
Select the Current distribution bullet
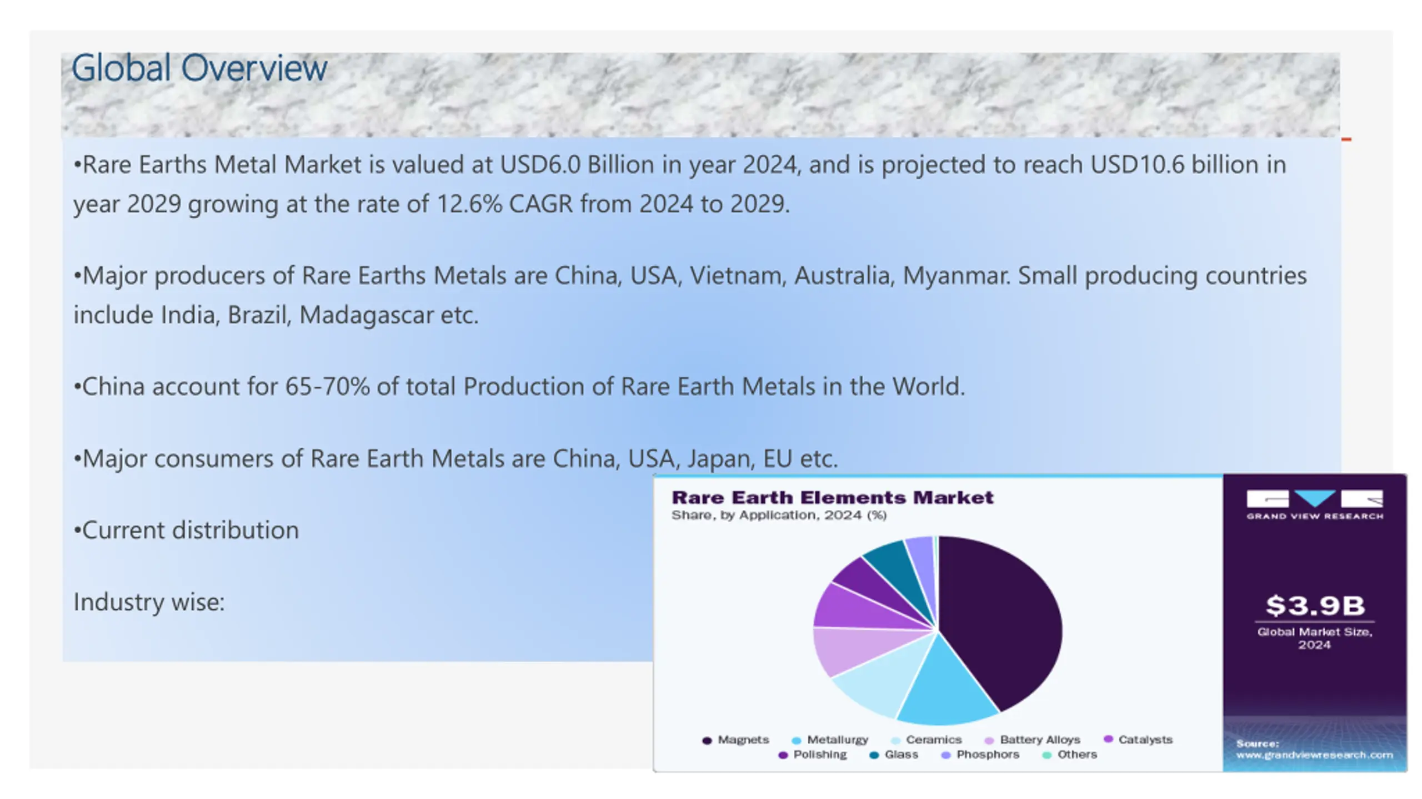[x=186, y=530]
